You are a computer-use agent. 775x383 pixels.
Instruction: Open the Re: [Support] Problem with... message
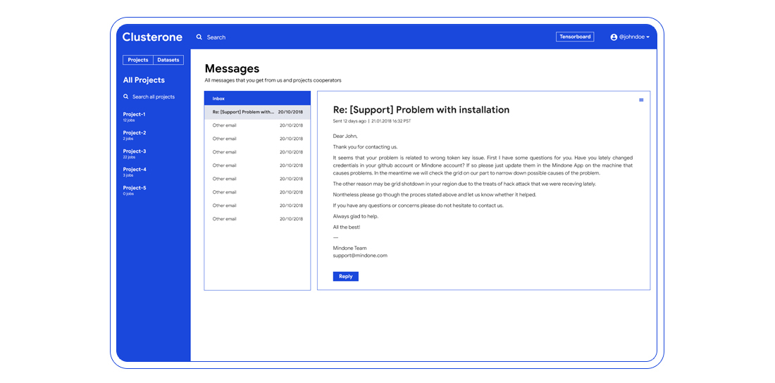click(x=257, y=112)
